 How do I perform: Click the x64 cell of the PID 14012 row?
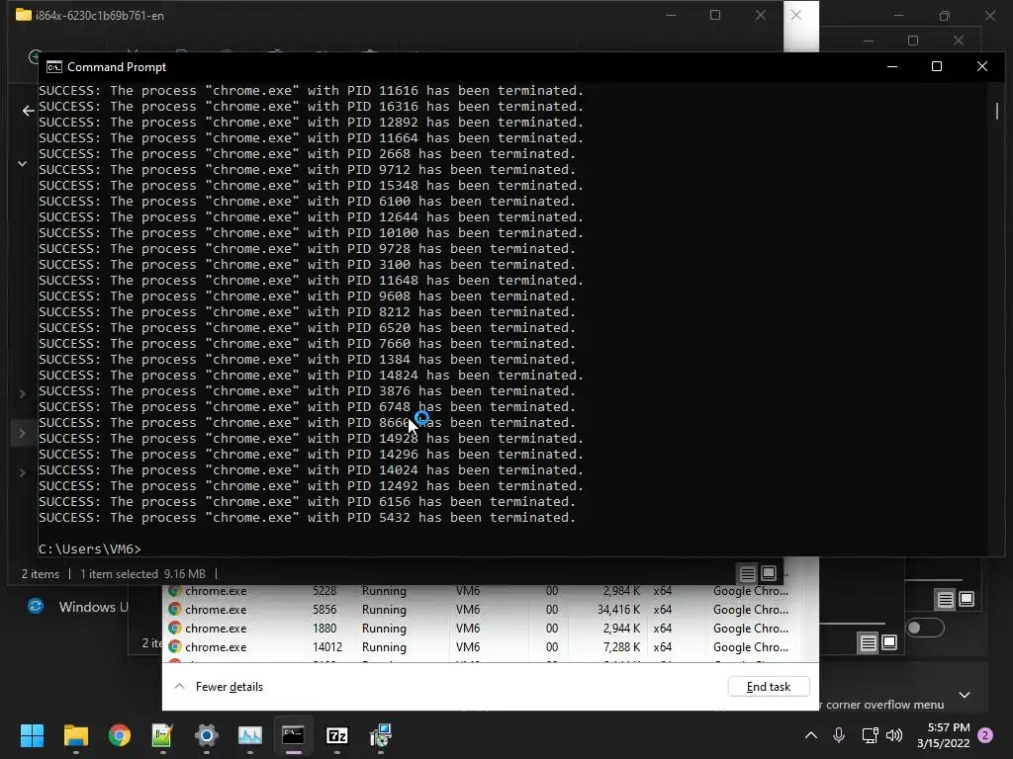(662, 646)
